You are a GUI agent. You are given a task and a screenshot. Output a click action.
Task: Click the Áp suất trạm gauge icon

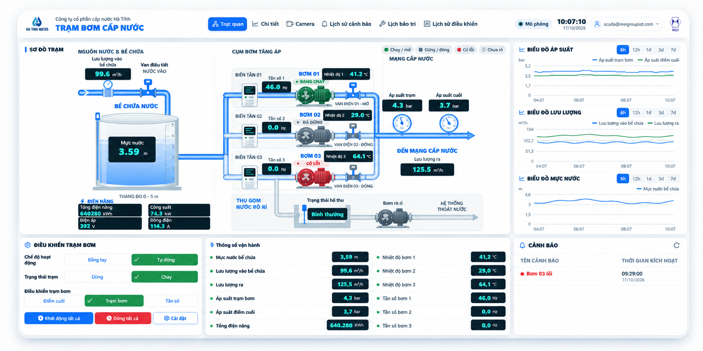(x=402, y=123)
